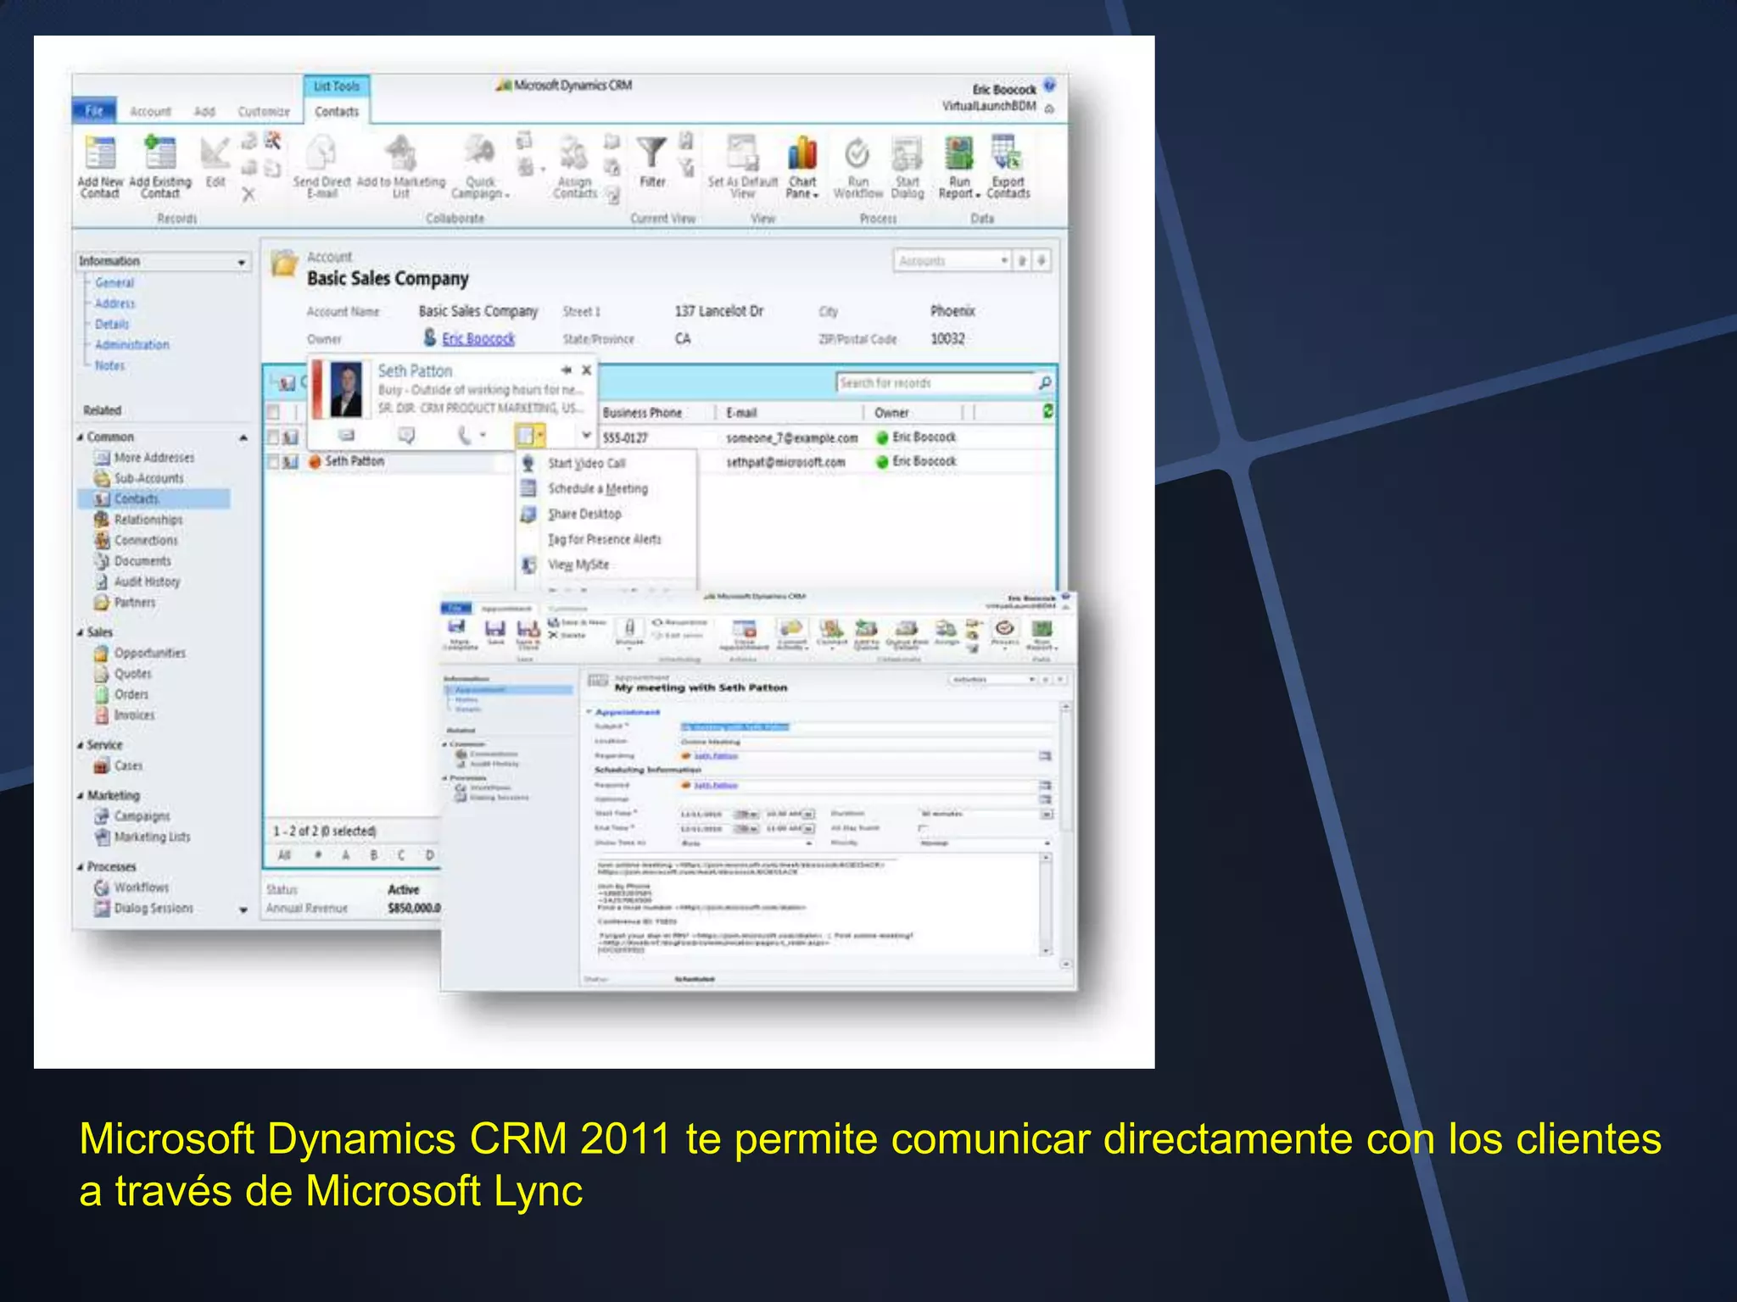Viewport: 1737px width, 1302px height.
Task: Collapse the Sales section
Action: (81, 632)
